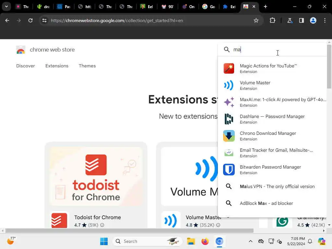Select Email Tracker for Gmail suggestion
Viewport: 332px width, 249px height.
(x=272, y=153)
